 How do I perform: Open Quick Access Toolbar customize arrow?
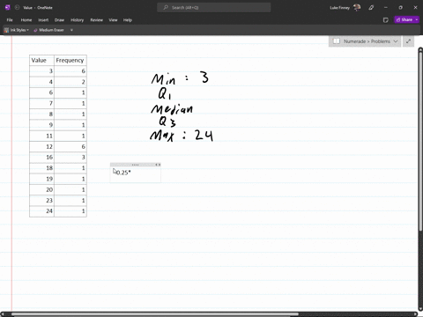71,30
